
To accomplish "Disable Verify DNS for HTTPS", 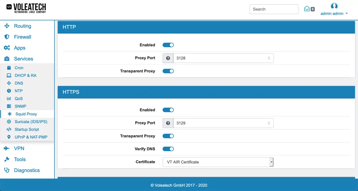I will 168,149.
